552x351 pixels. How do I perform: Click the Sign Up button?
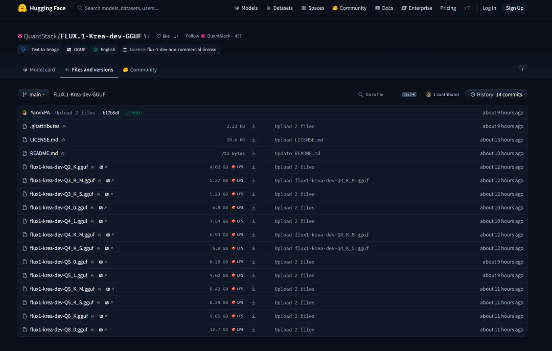[514, 8]
